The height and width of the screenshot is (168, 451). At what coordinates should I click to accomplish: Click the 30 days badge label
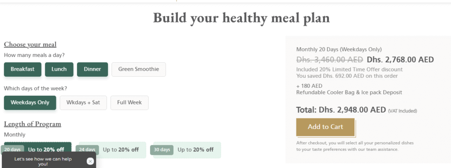pyautogui.click(x=162, y=150)
